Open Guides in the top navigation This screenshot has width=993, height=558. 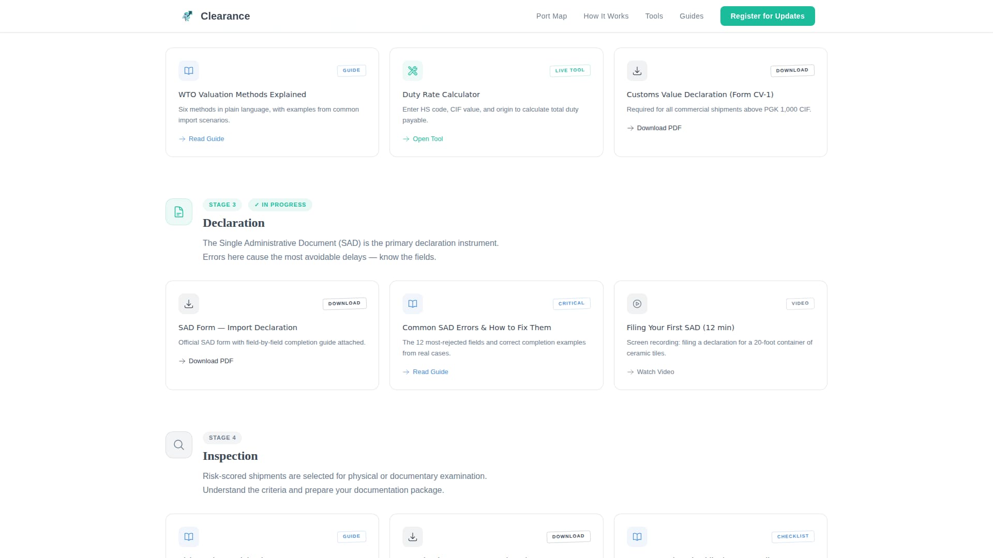691,16
